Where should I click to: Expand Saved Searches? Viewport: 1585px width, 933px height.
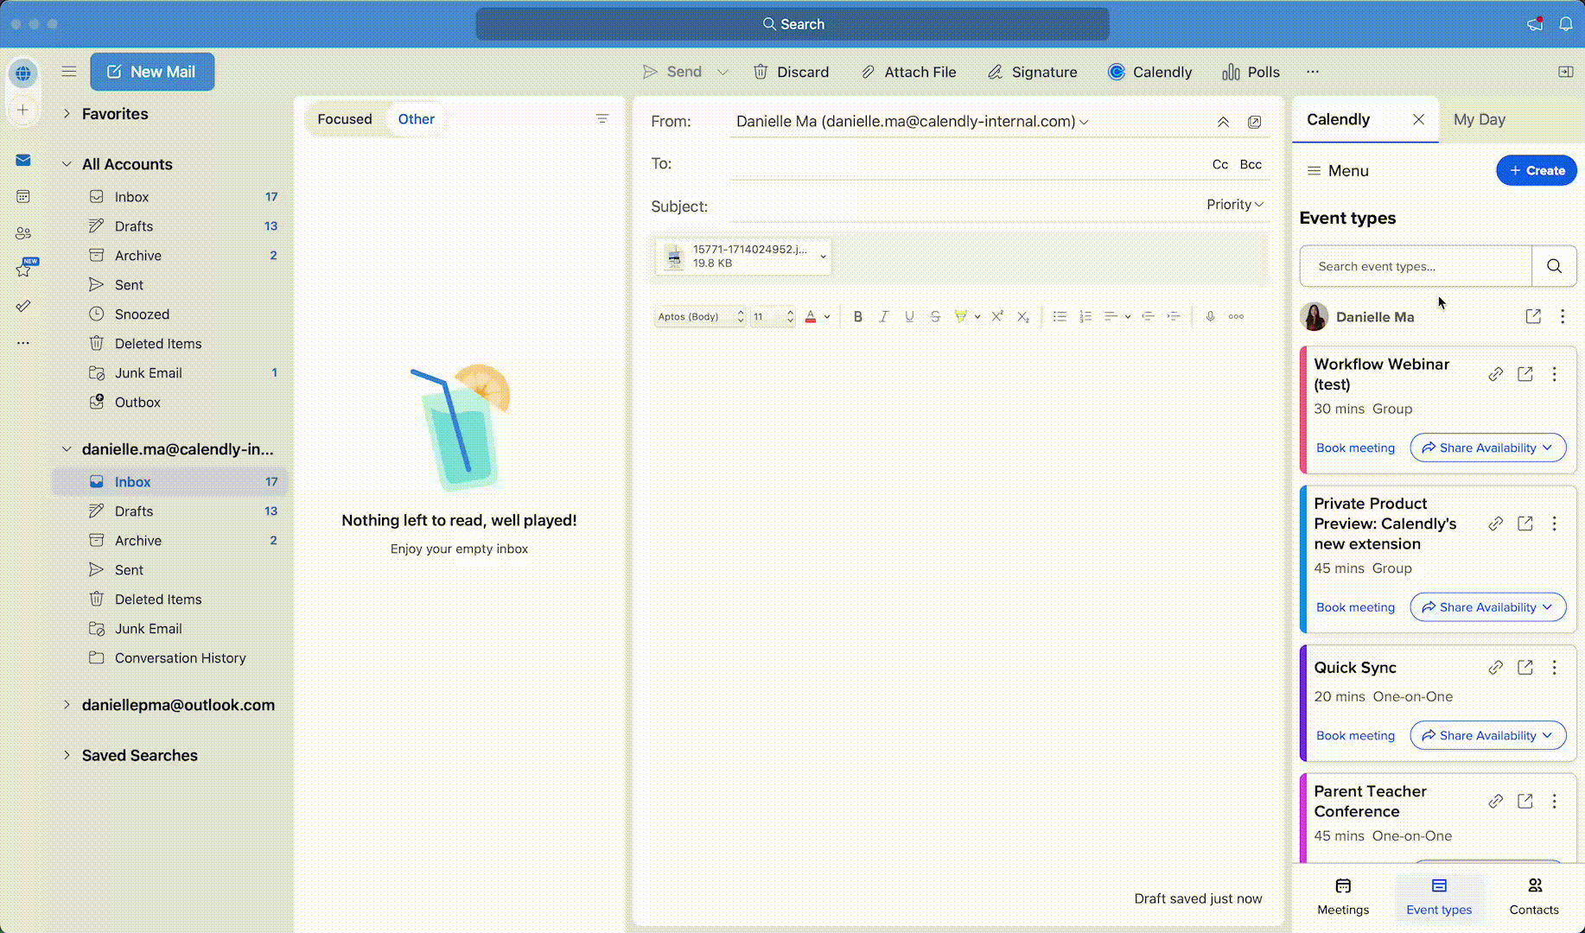67,755
